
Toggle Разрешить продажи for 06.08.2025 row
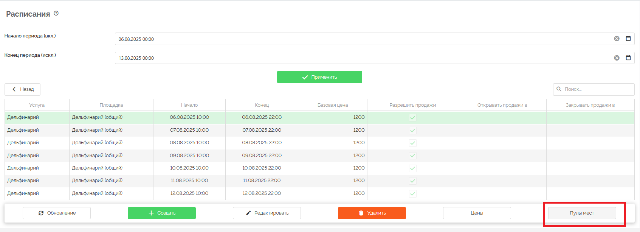(x=412, y=118)
